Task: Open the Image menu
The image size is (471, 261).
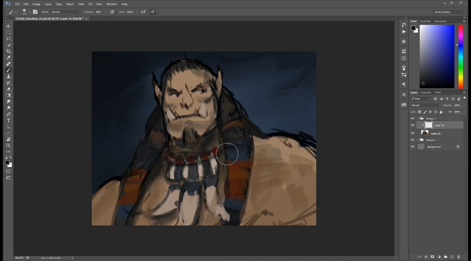Action: point(37,4)
